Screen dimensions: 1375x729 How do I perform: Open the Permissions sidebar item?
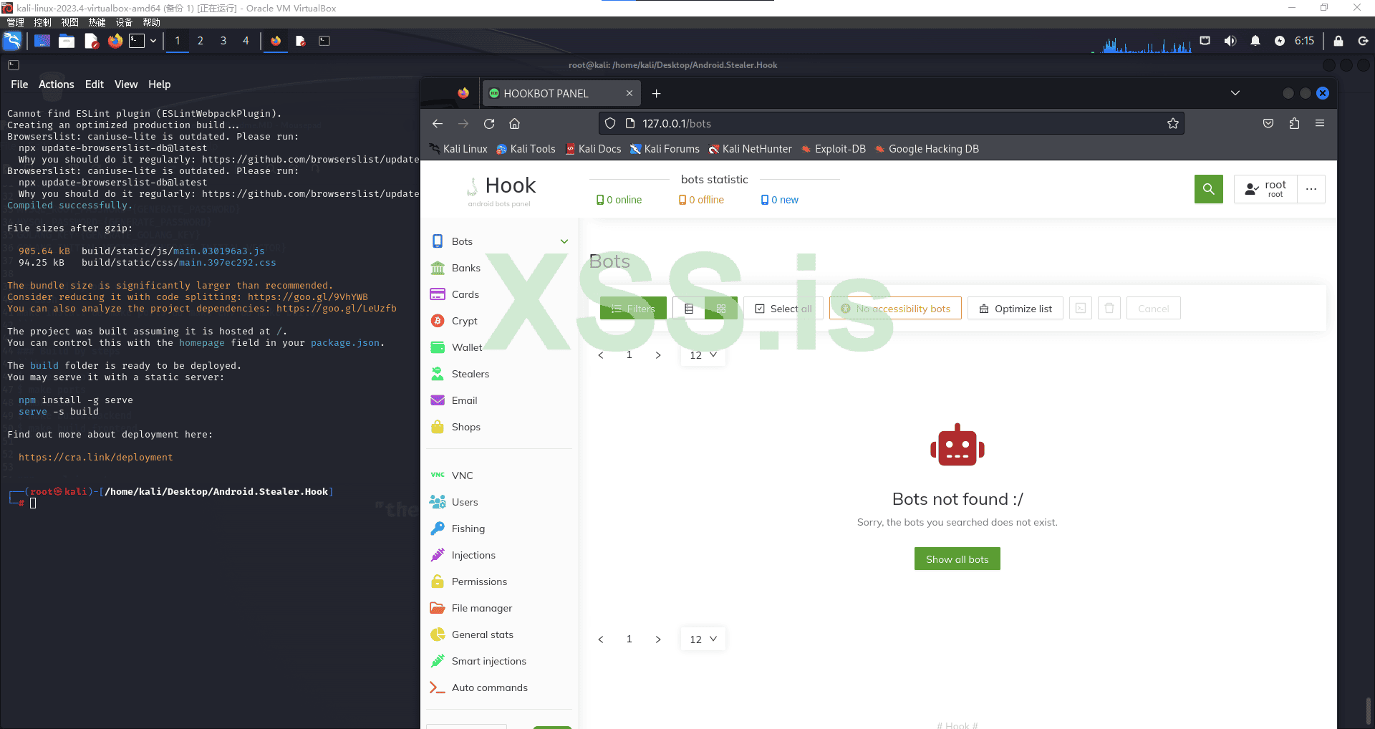(x=501, y=582)
